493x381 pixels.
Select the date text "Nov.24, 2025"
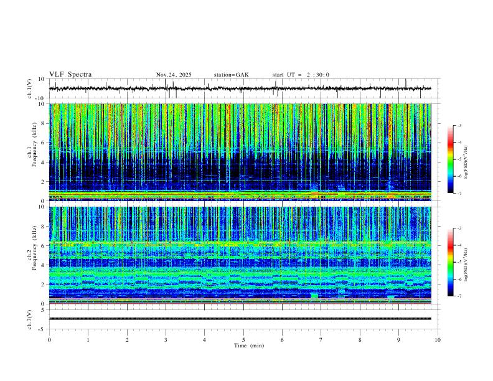(174, 75)
